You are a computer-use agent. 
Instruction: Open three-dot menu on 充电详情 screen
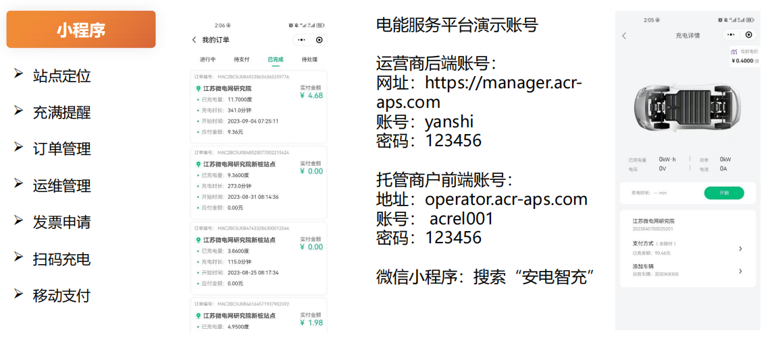click(x=730, y=35)
